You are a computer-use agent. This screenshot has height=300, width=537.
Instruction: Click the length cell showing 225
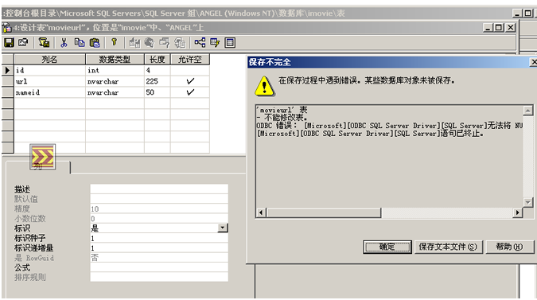pos(158,81)
